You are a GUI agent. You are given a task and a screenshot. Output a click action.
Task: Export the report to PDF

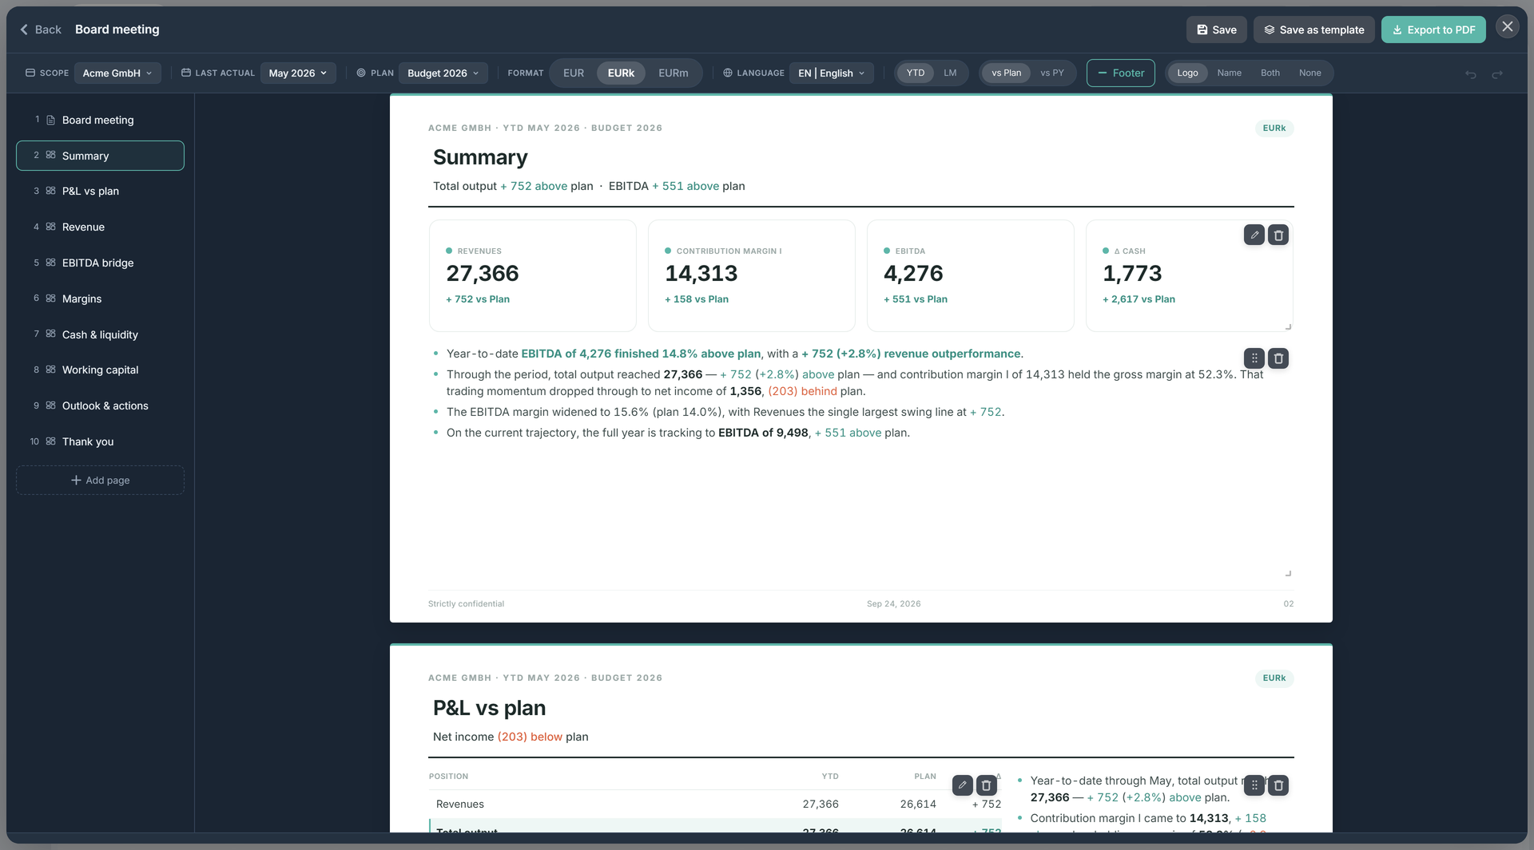[x=1433, y=30]
